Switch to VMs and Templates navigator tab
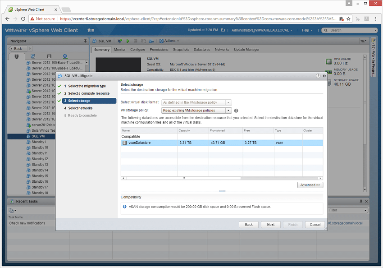 (x=33, y=56)
